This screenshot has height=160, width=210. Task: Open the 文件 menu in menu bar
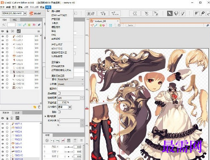point(2,7)
